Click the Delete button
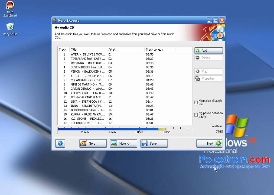Image resolution: width=274 pixels, height=195 pixels. coord(209,58)
